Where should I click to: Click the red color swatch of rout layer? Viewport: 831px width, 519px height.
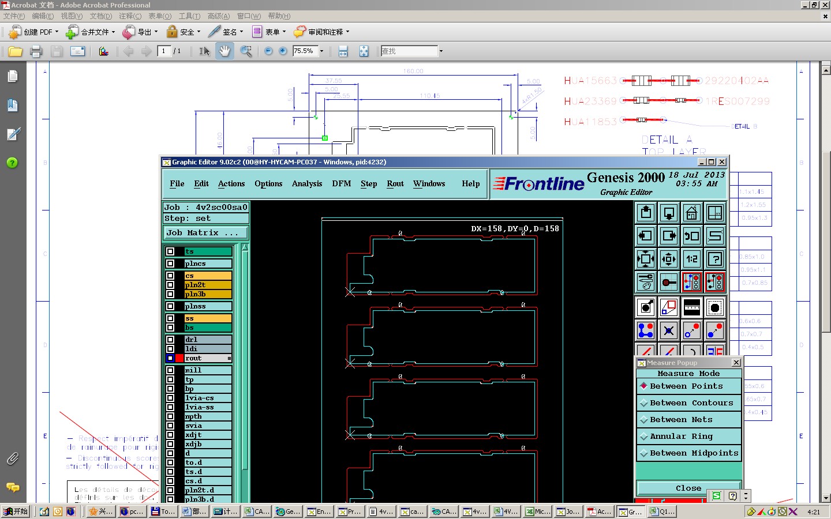pos(179,358)
